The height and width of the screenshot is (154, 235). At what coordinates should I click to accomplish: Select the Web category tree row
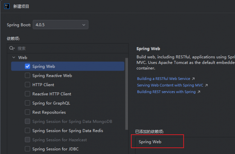68,57
